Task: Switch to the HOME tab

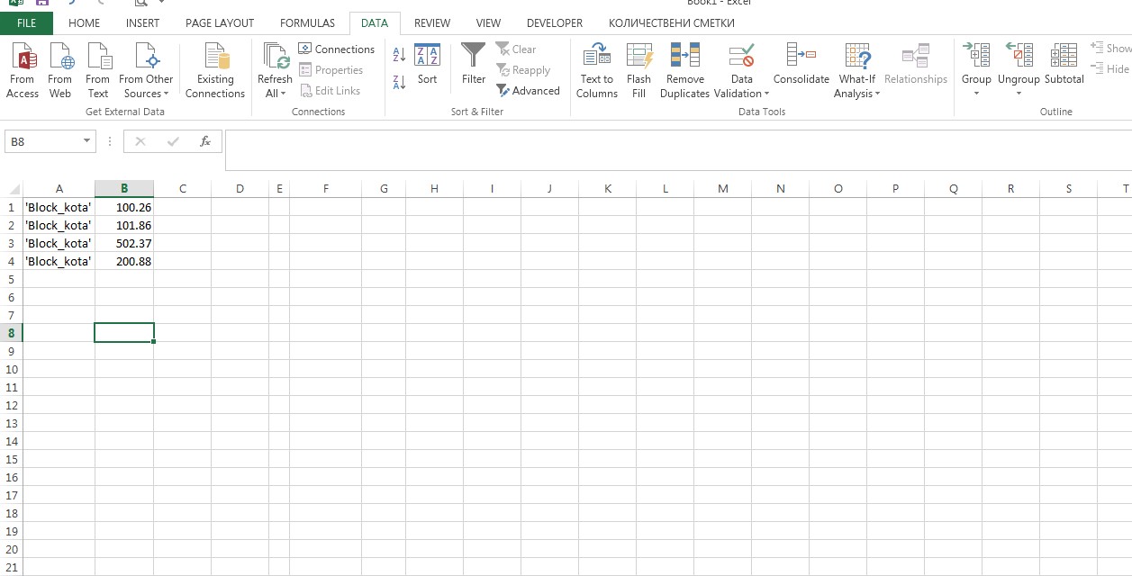Action: tap(85, 23)
